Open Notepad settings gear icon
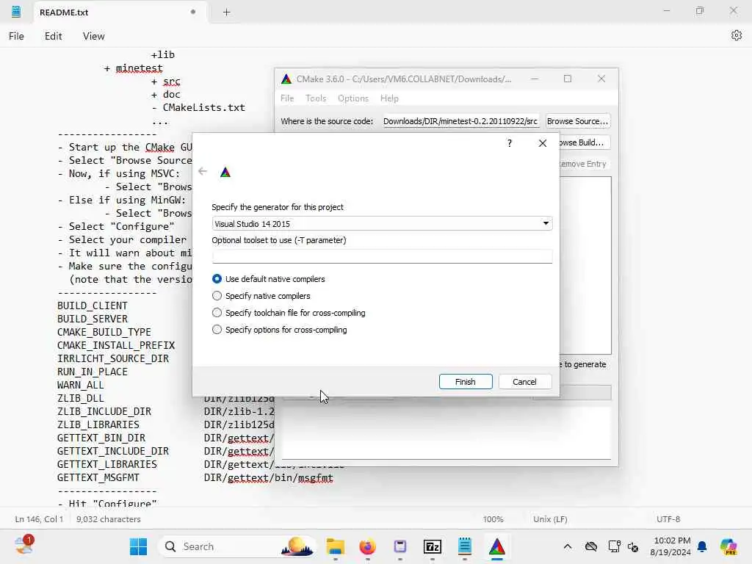 (x=736, y=35)
